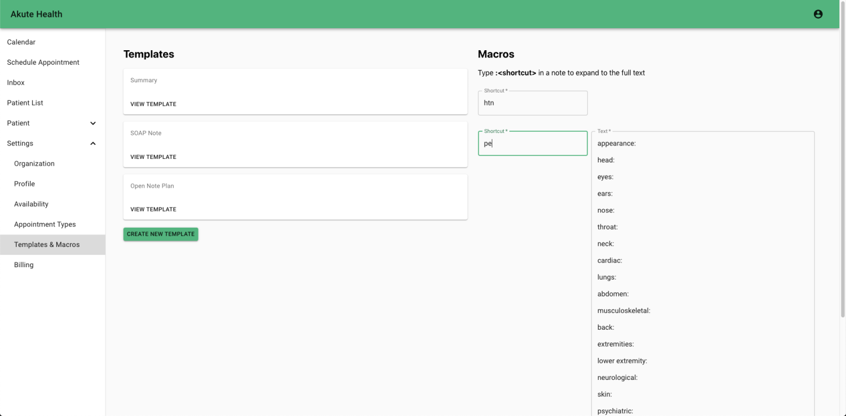Viewport: 846px width, 416px height.
Task: Click the musculoskeletal: line in text
Action: pyautogui.click(x=624, y=311)
